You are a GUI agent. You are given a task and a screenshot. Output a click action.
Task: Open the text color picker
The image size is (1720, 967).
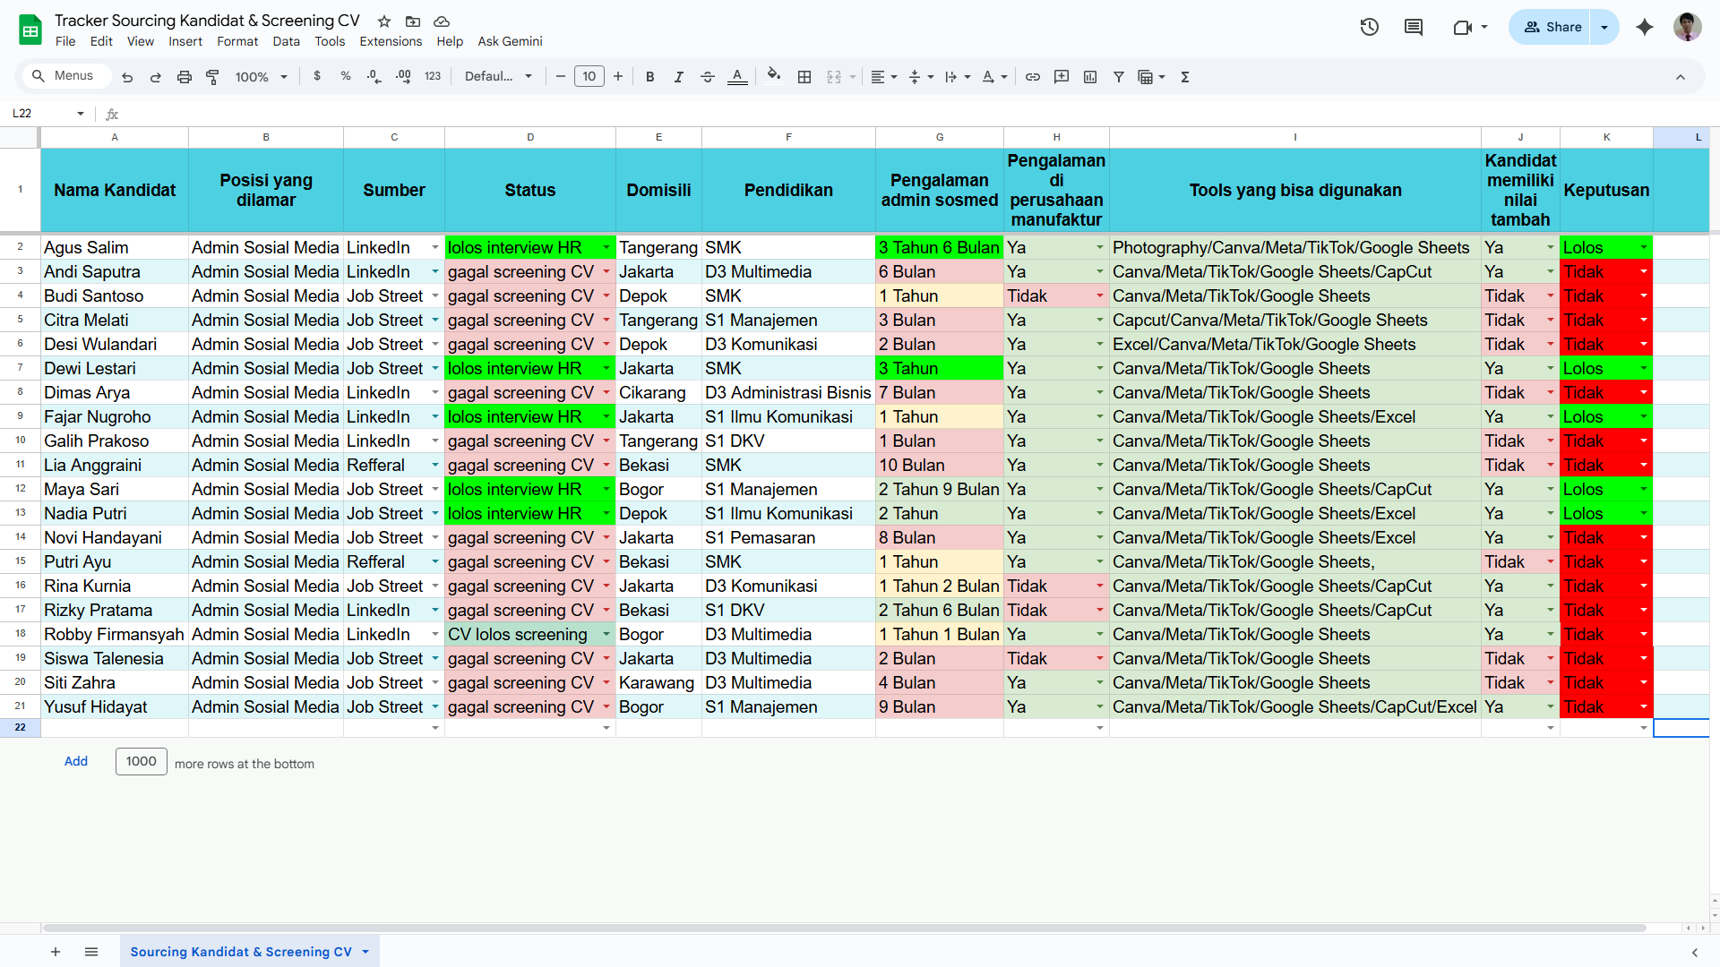pos(737,77)
